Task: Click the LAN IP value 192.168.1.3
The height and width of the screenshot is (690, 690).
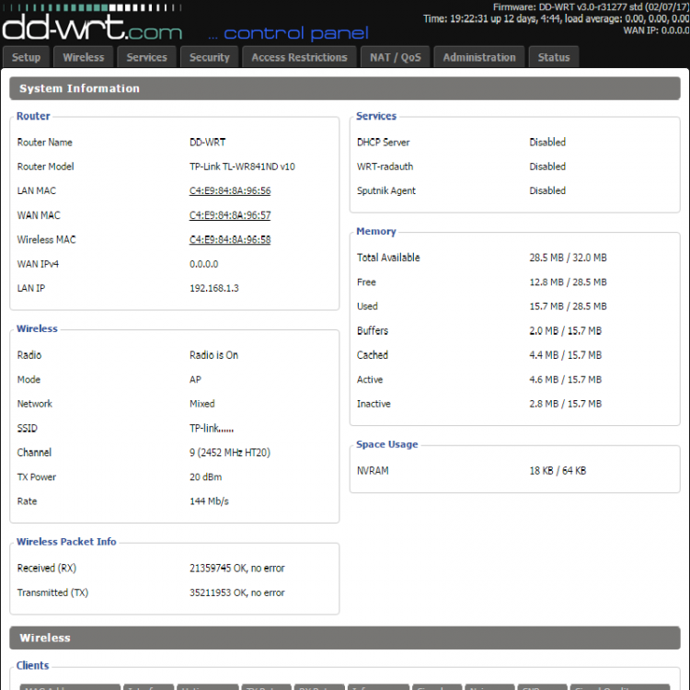Action: click(214, 289)
